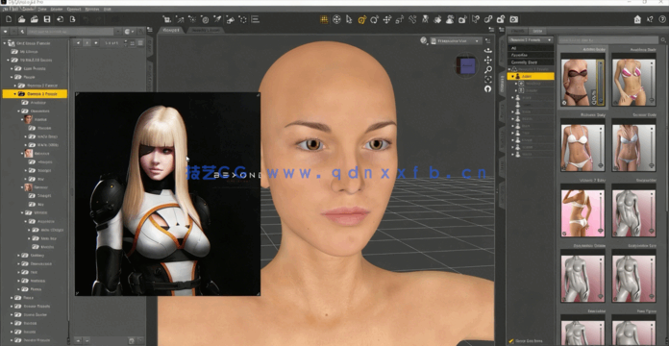Click the Spot Render camera toolbar icon
Image resolution: width=669 pixels, height=346 pixels.
point(463,19)
